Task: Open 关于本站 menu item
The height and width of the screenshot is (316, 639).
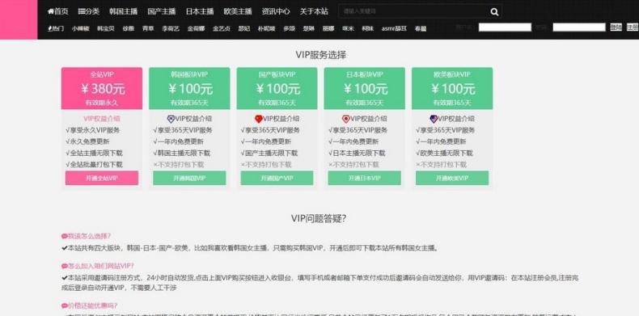Action: [x=314, y=11]
